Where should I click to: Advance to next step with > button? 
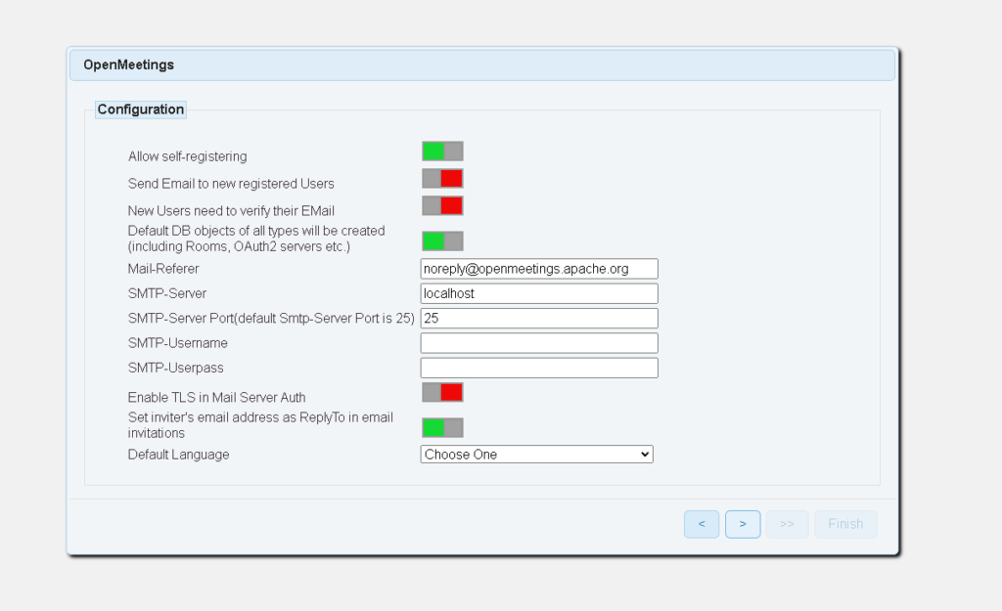(x=743, y=524)
